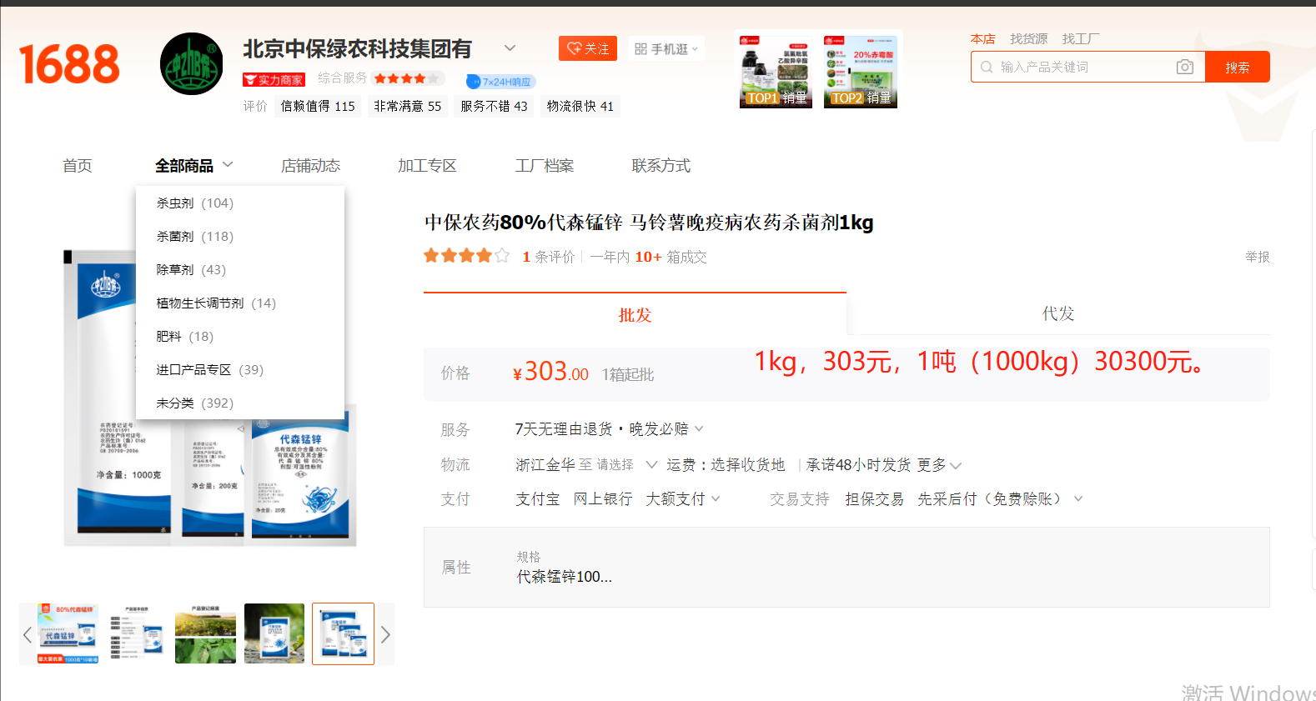Select the 找货源 search scope
The height and width of the screenshot is (701, 1316).
point(1028,38)
